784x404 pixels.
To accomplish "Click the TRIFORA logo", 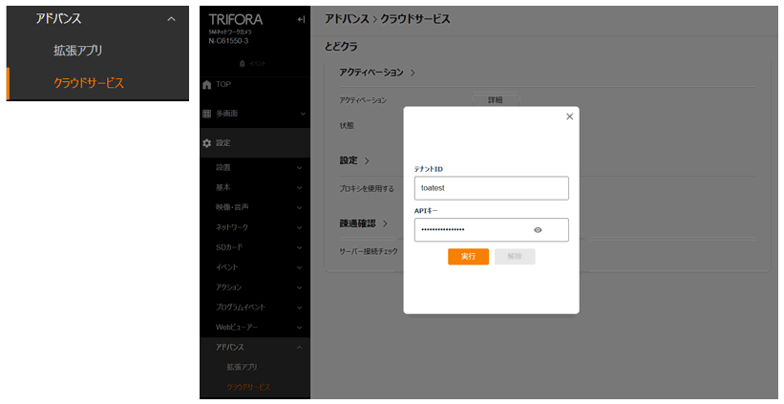I will (236, 19).
